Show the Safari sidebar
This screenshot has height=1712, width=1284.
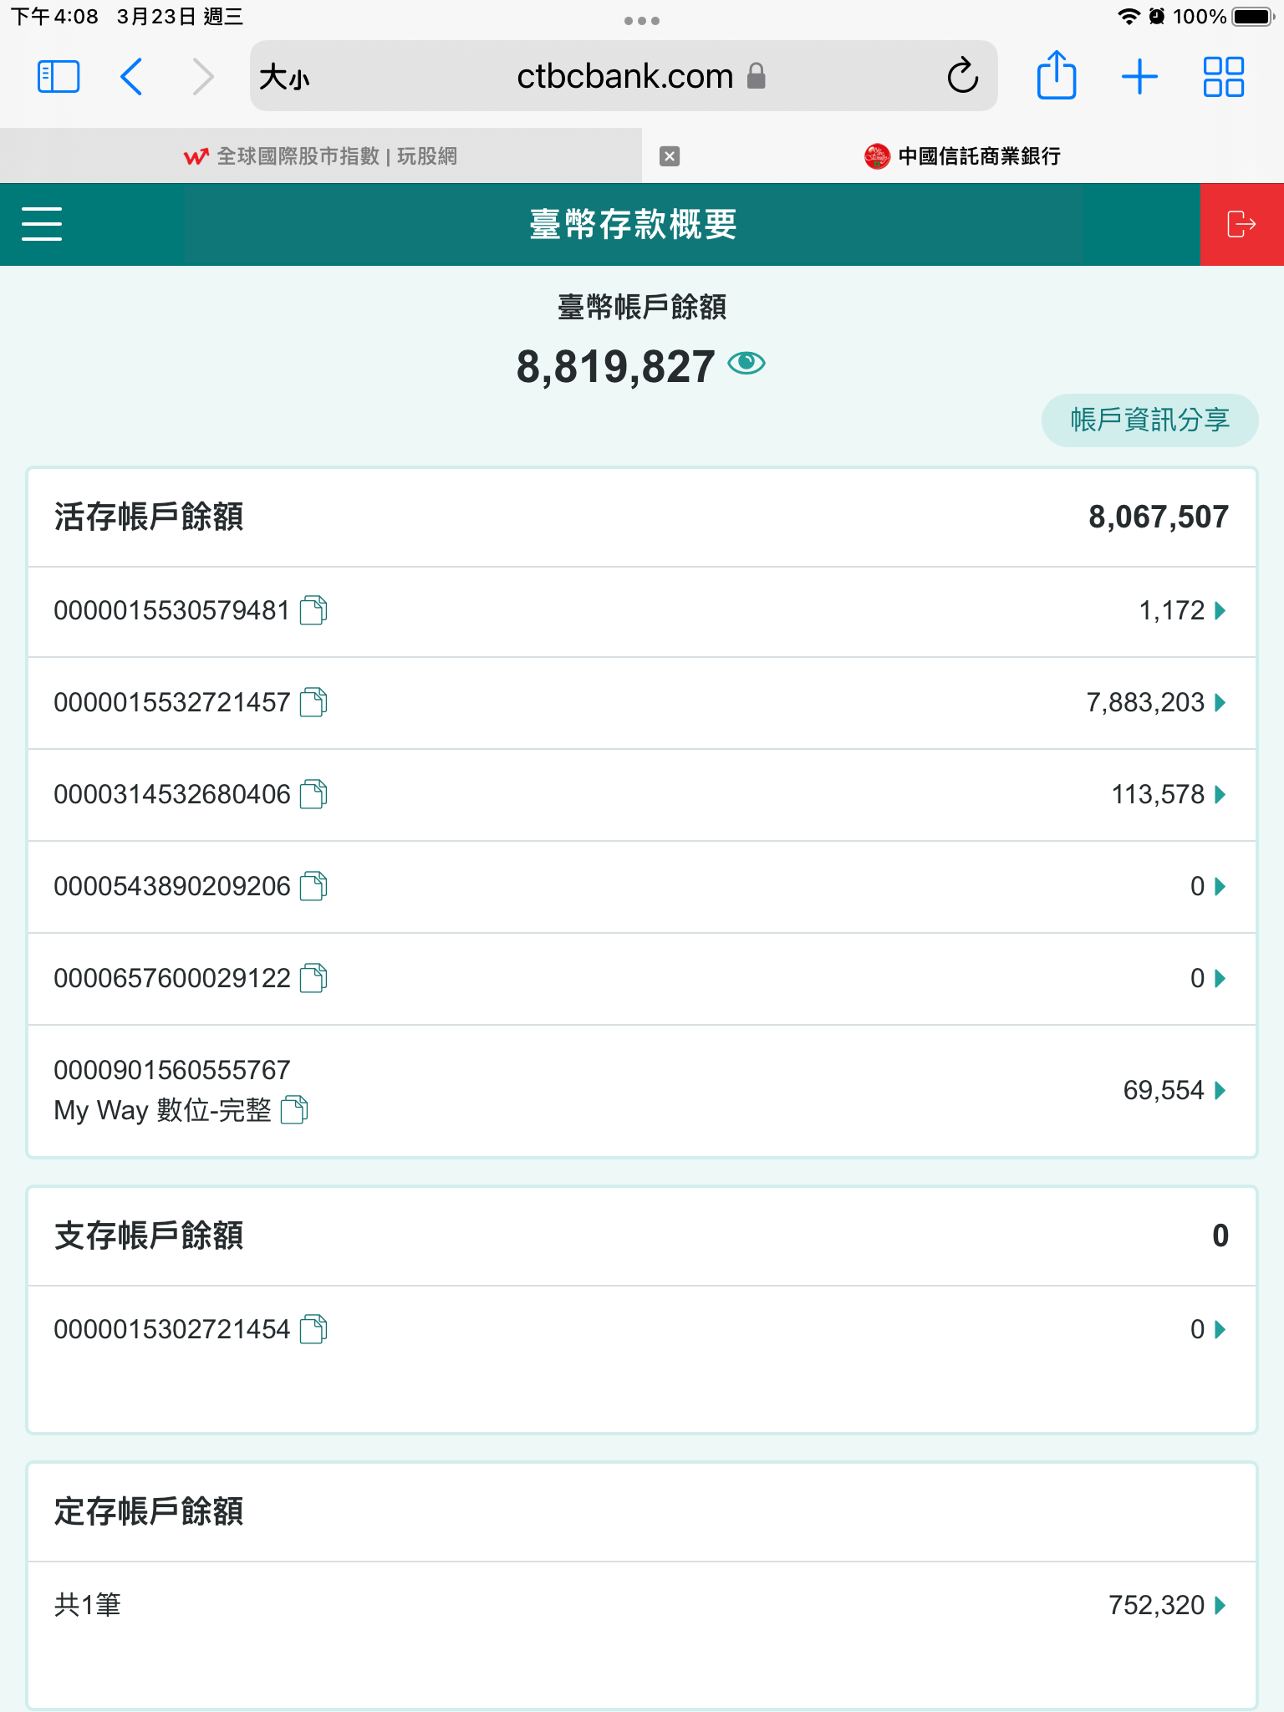pos(59,77)
